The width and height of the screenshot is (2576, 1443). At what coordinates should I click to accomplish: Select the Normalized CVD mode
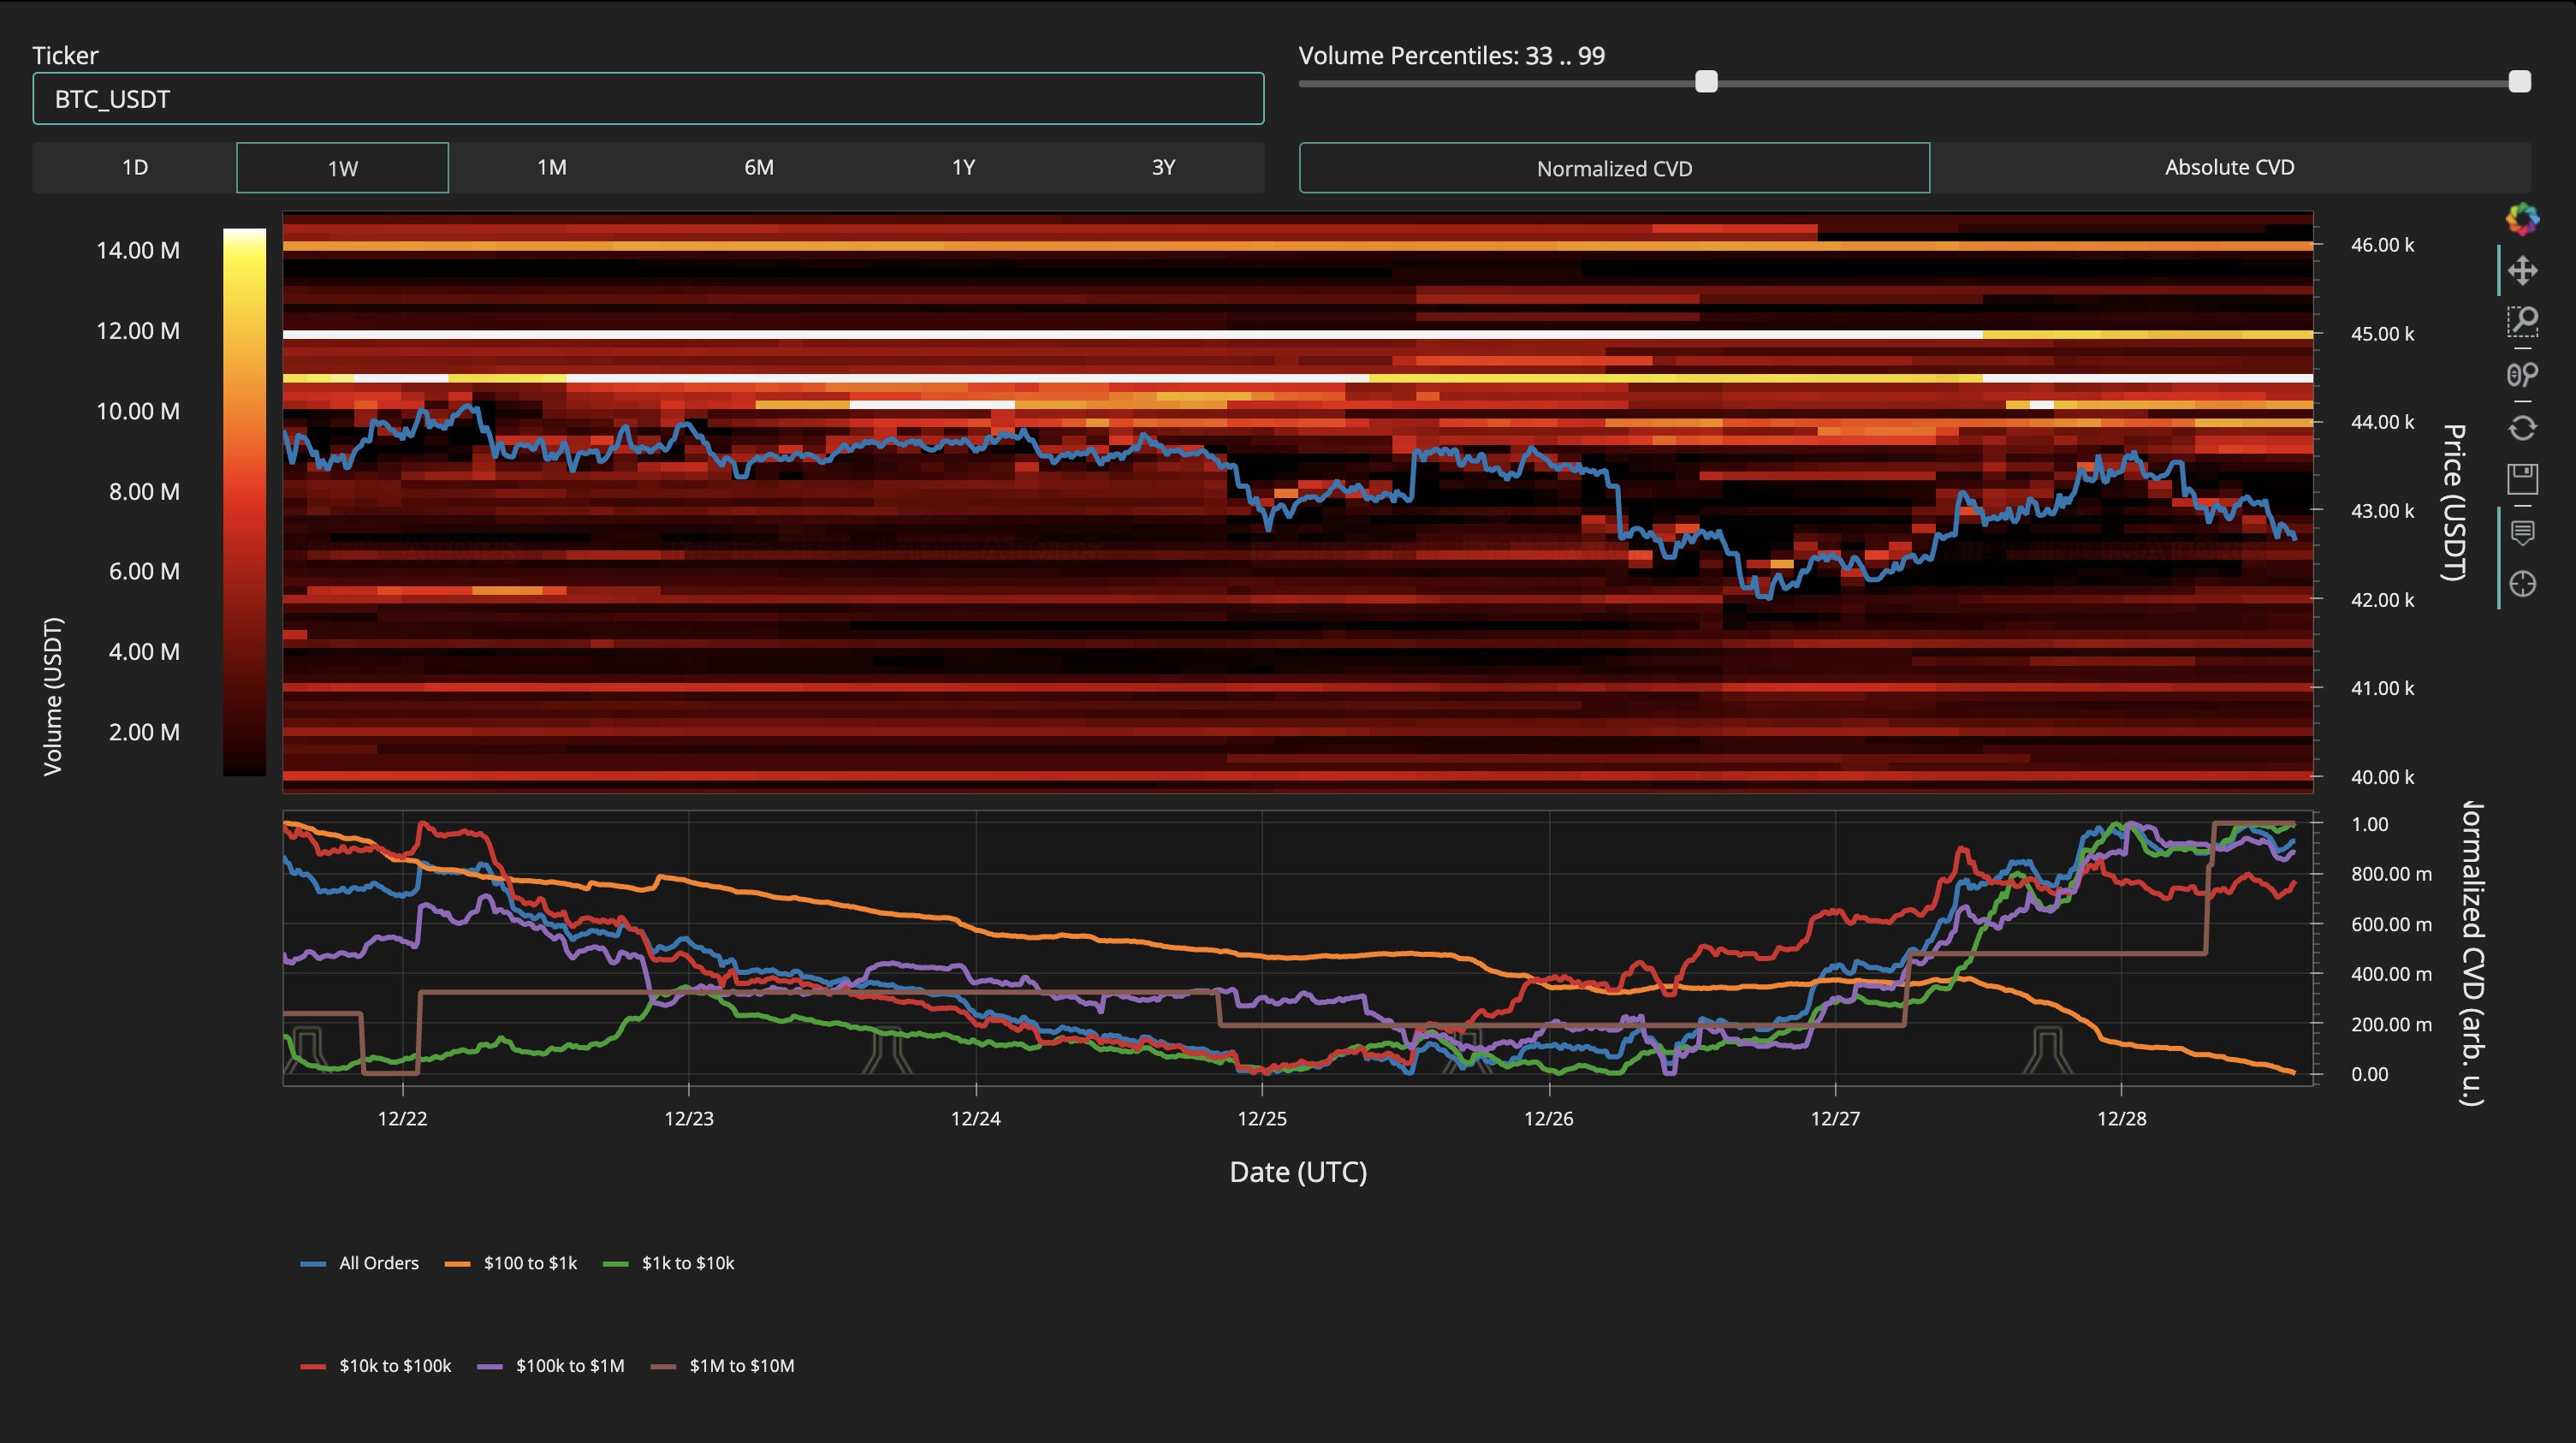(x=1614, y=168)
